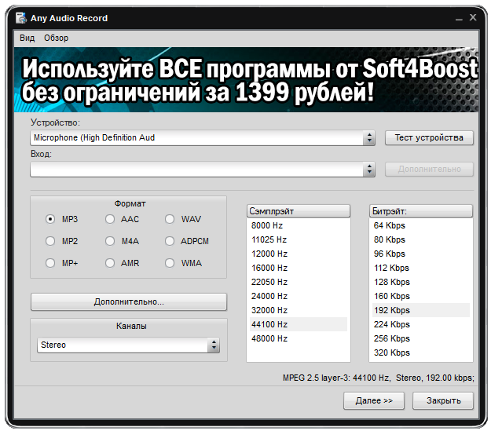The width and height of the screenshot is (491, 431).
Task: Select 16000 Hz sample rate
Action: click(x=299, y=268)
